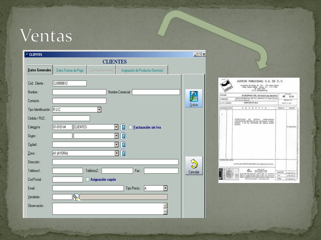Click Observación scrollbar down arrow
This screenshot has height=240, width=321.
click(x=165, y=212)
